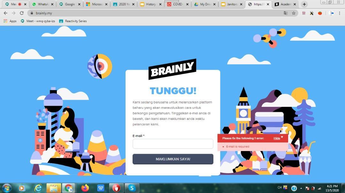Viewport: 345px width, 193px height.
Task: Open the Chrome three-dot menu
Action: pos(340,13)
